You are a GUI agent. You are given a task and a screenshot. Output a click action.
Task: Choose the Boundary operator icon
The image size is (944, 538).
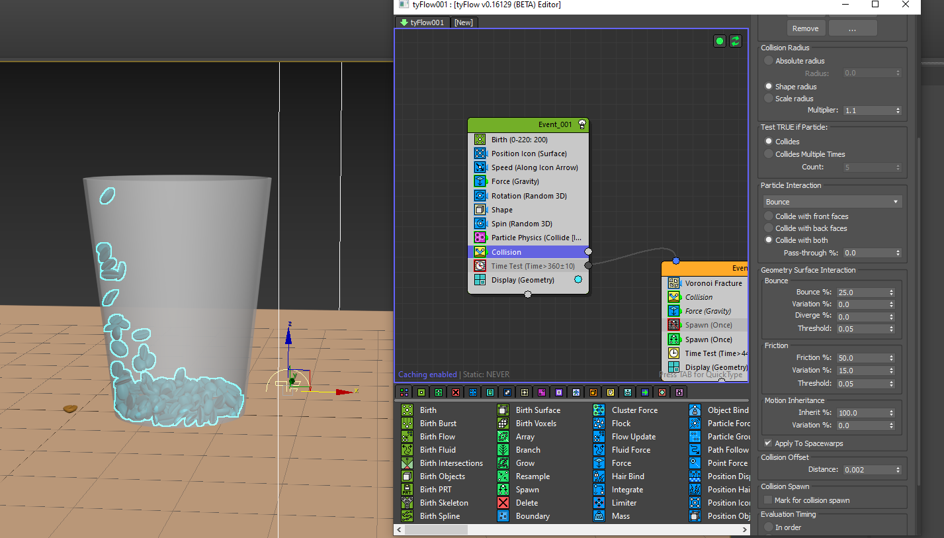click(x=503, y=516)
